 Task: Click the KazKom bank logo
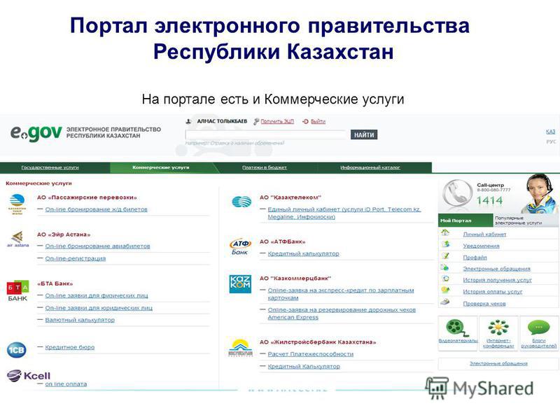click(x=240, y=284)
